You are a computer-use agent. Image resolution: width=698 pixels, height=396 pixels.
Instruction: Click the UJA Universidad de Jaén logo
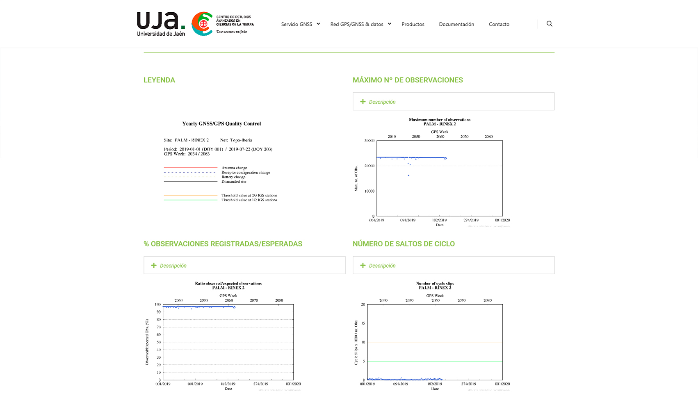point(161,24)
